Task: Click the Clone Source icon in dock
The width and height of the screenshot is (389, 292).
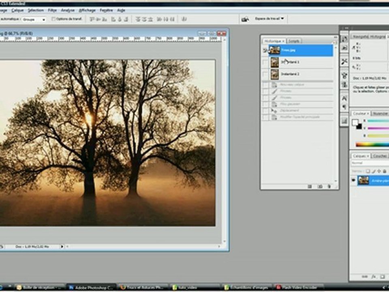Action: tap(344, 84)
